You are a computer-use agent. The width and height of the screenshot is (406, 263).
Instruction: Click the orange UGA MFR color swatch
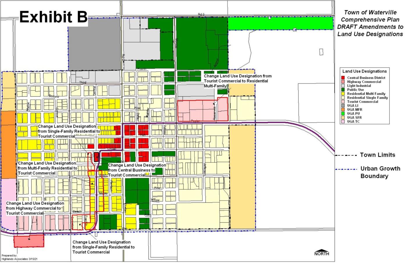pos(343,109)
